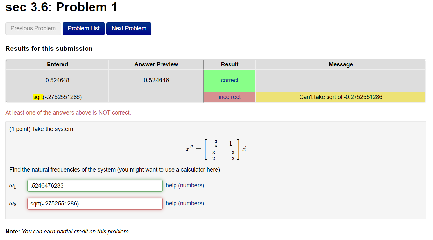Click '(1 point) Take the system' text
This screenshot has height=240, width=433.
(41, 129)
